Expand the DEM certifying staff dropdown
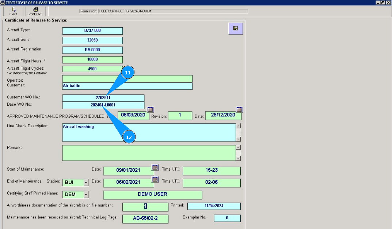 86,195
